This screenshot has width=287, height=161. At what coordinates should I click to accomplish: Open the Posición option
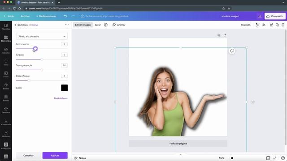[x=245, y=25]
